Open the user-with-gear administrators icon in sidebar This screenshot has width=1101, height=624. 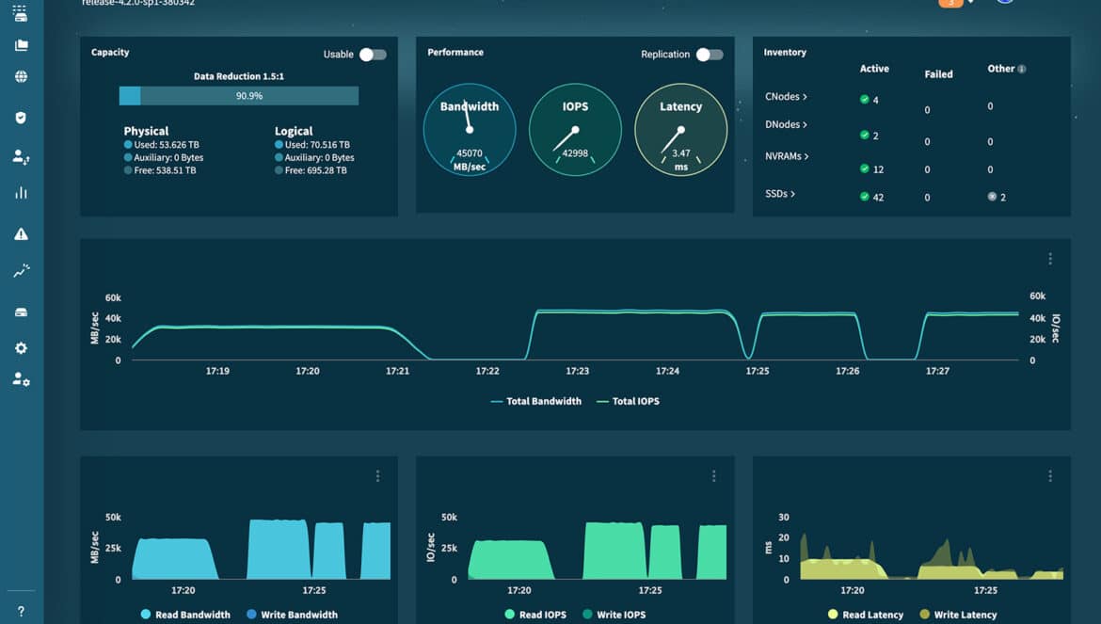tap(21, 379)
